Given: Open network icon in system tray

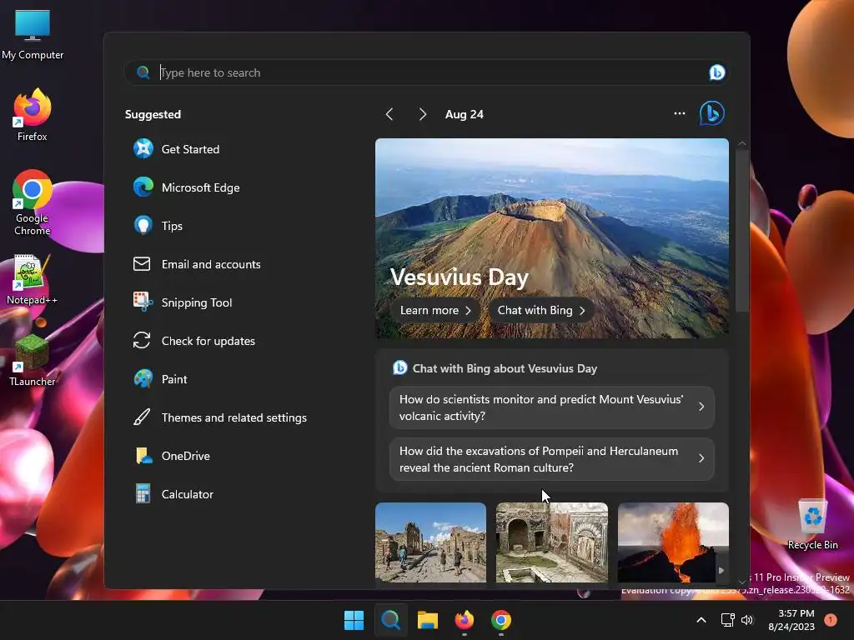Looking at the screenshot, I should (727, 620).
